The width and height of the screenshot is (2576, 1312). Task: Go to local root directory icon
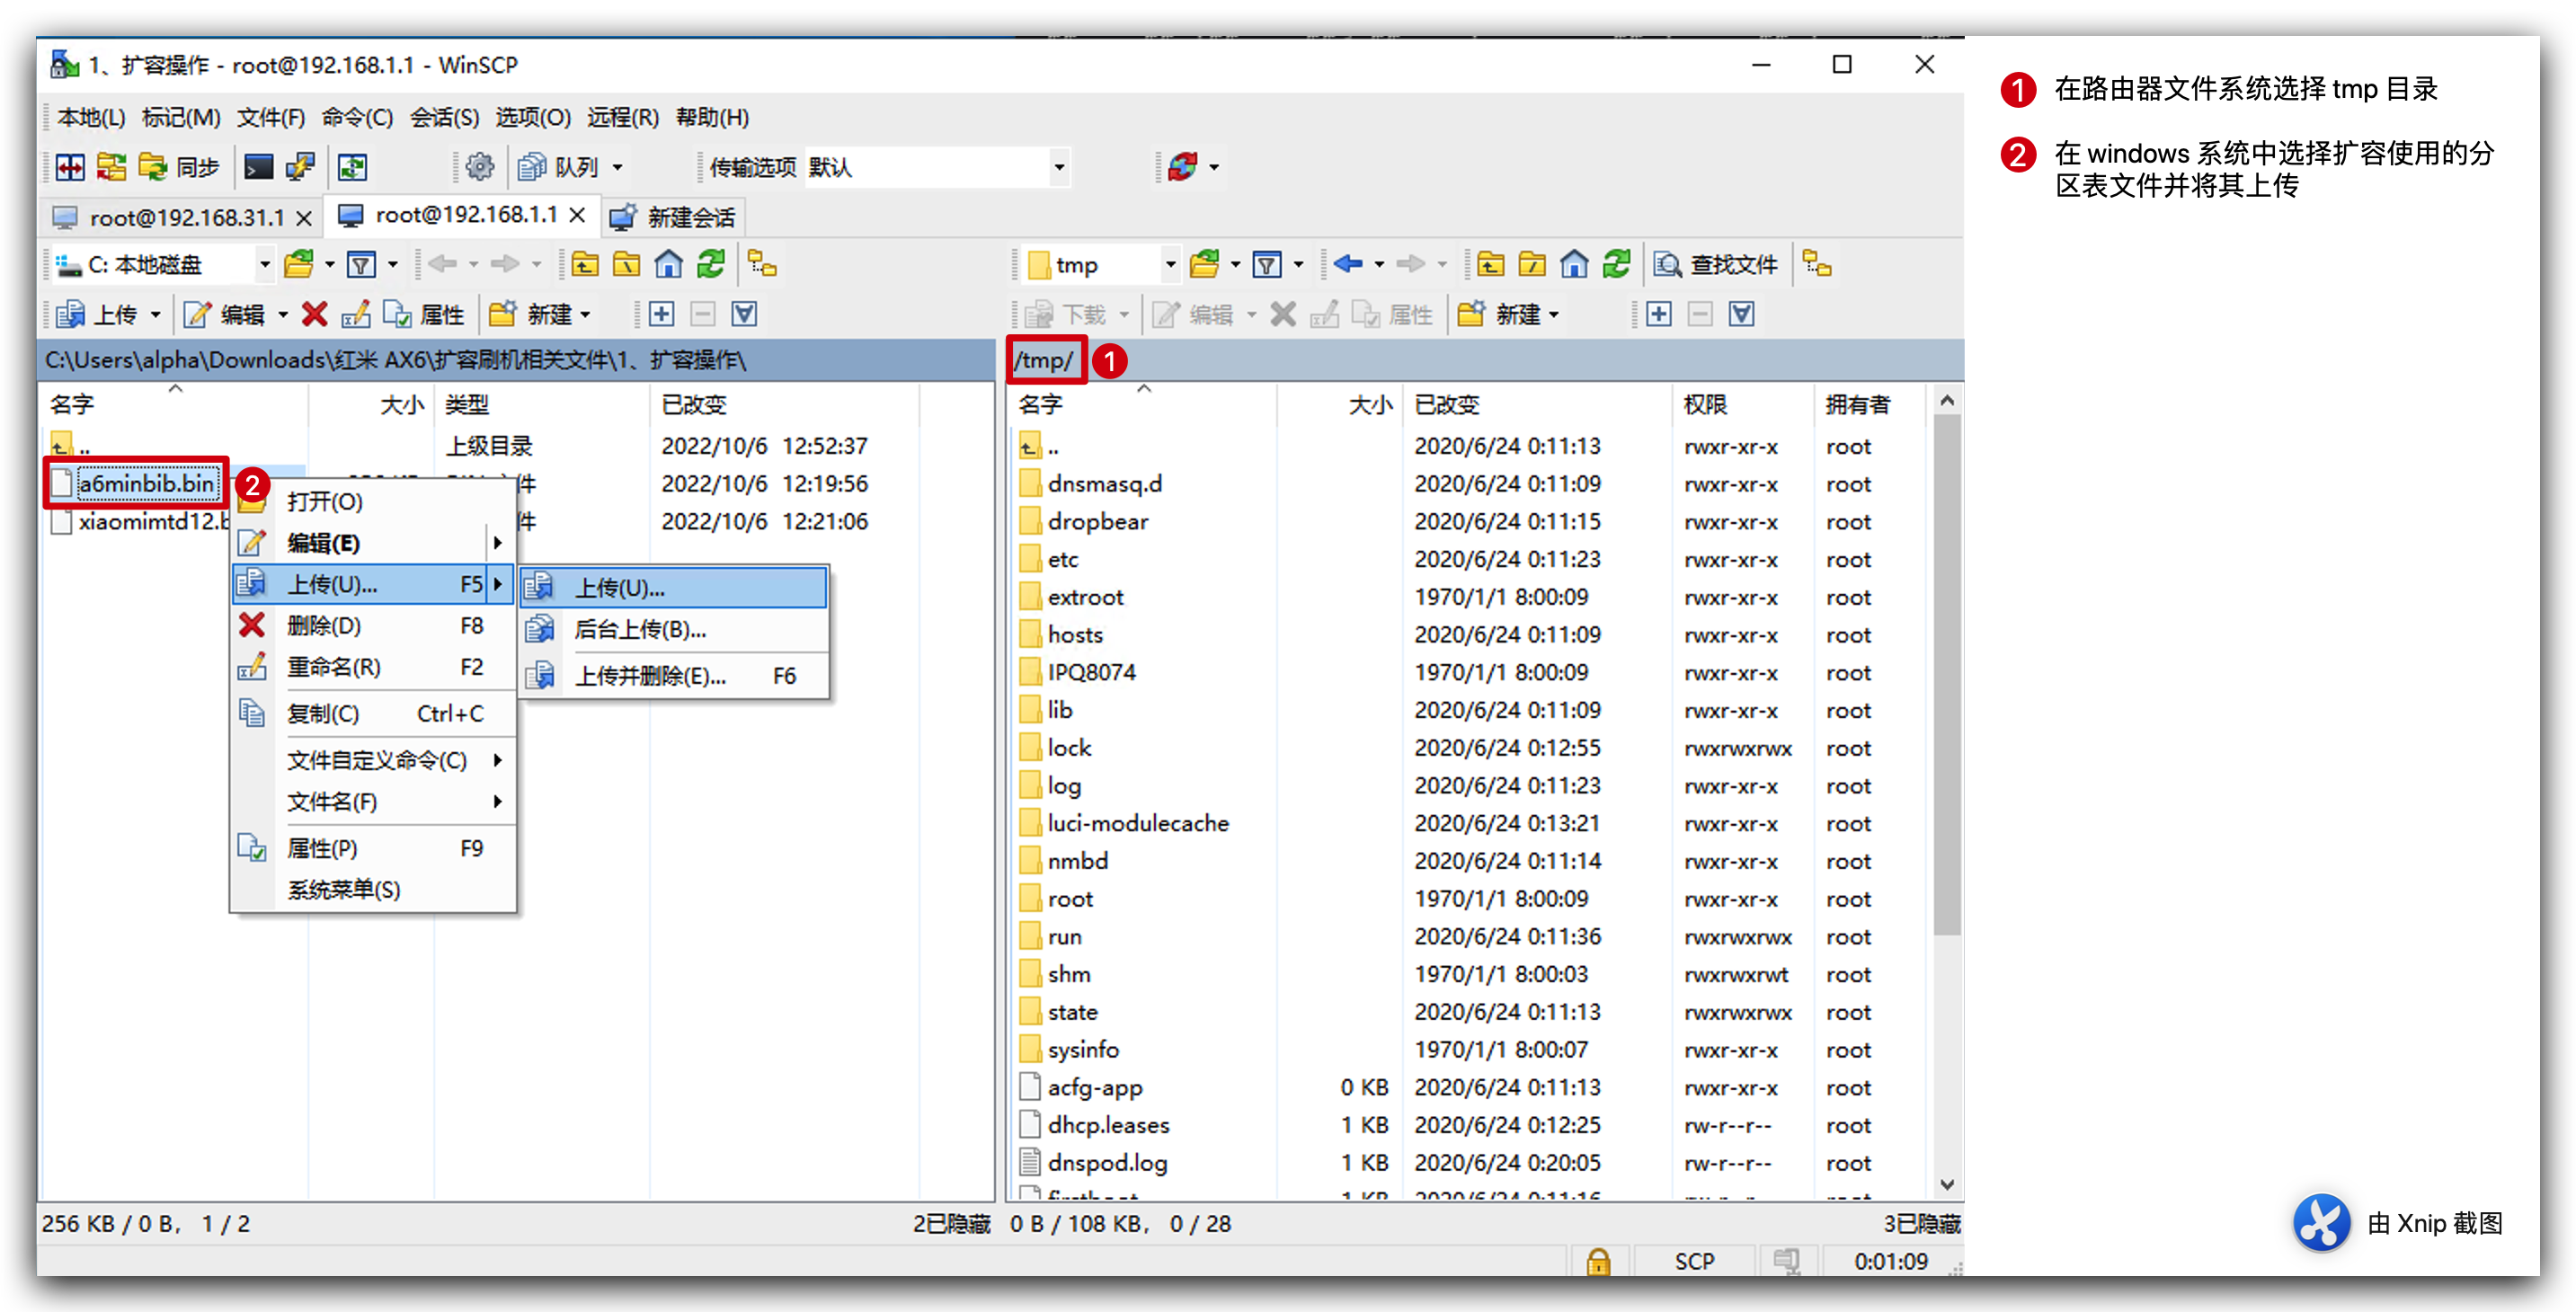click(x=627, y=265)
